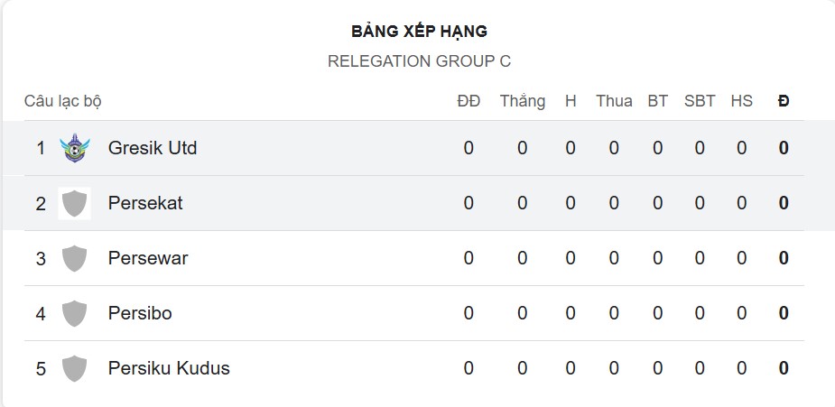This screenshot has width=835, height=407.
Task: Click the Persekat placeholder shield icon
Action: click(74, 203)
